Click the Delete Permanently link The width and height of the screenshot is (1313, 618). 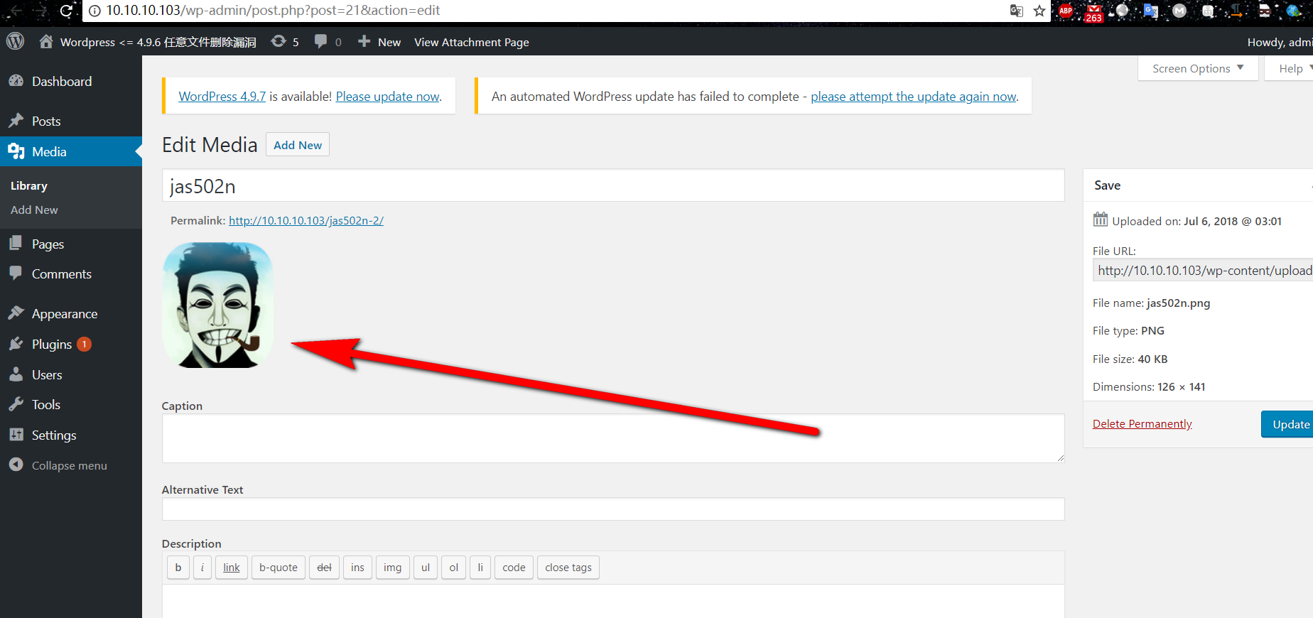[x=1142, y=424]
